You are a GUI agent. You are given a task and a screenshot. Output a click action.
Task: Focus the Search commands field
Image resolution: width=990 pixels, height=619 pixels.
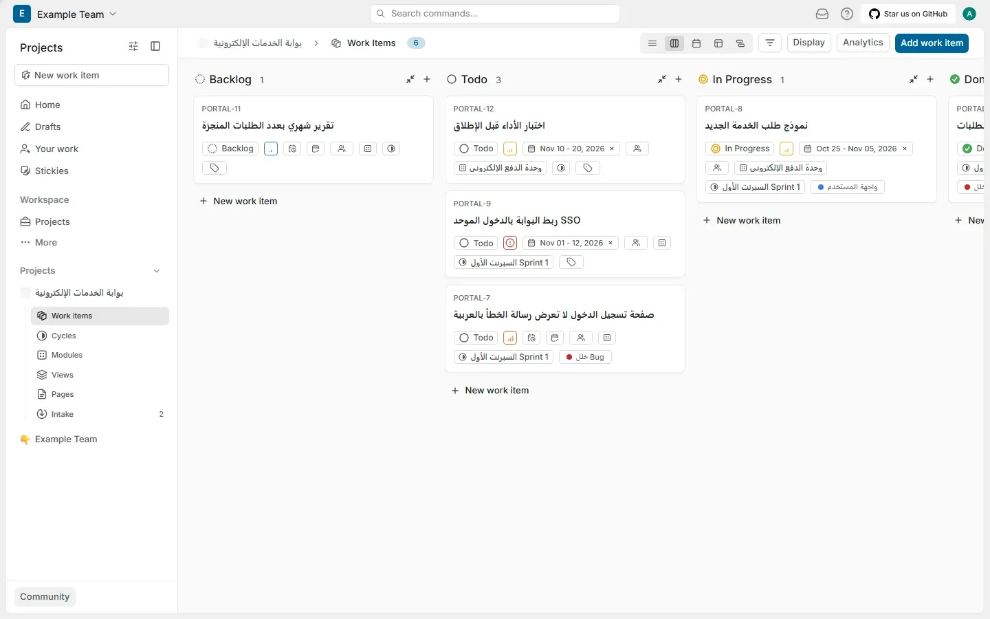[x=495, y=14]
